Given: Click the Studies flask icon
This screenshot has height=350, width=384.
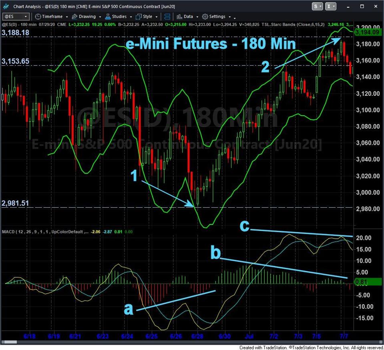Looking at the screenshot, I should click(x=108, y=16).
